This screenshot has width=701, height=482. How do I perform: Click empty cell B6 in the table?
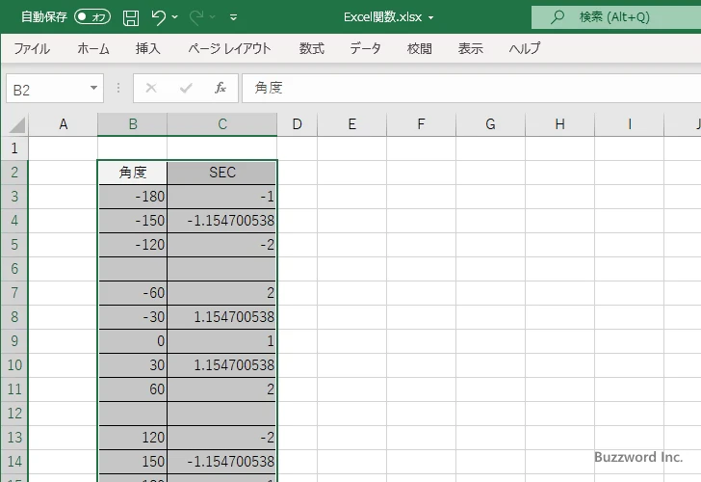132,269
